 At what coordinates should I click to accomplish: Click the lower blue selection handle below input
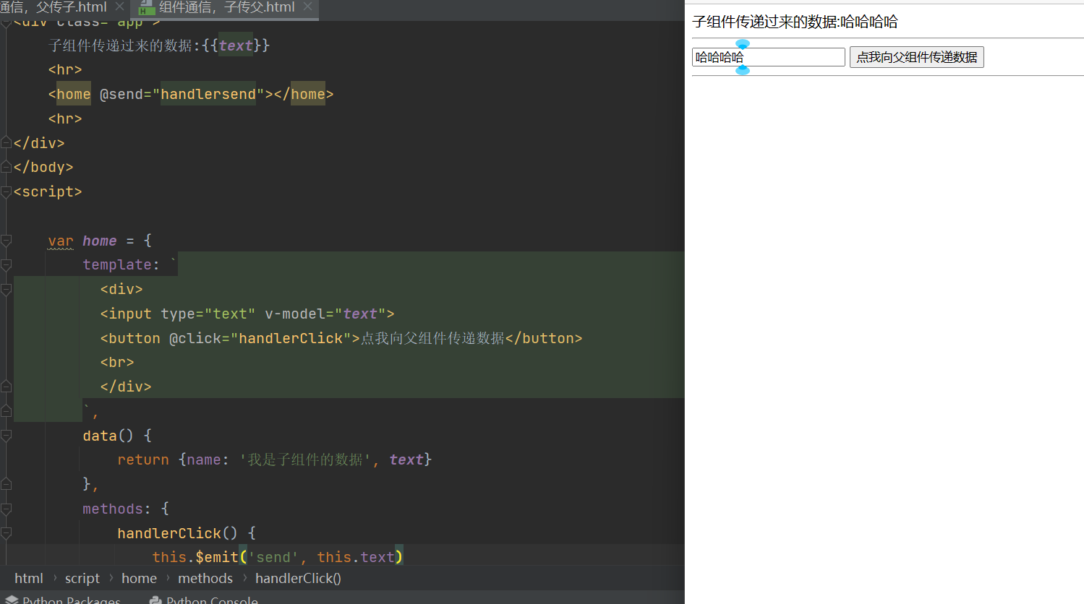(743, 69)
